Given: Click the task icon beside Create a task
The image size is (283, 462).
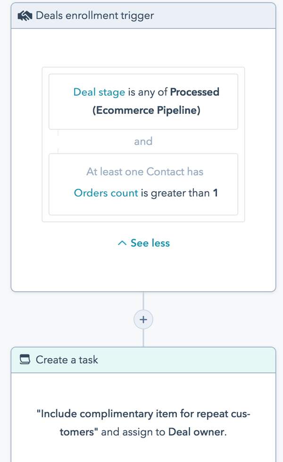Looking at the screenshot, I should (25, 360).
